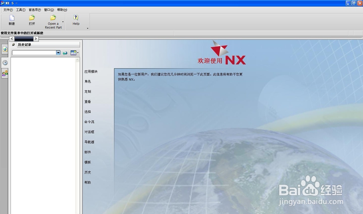This screenshot has height=214, width=363.
Task: Open the history search combo box dropdown
Action: 58,53
